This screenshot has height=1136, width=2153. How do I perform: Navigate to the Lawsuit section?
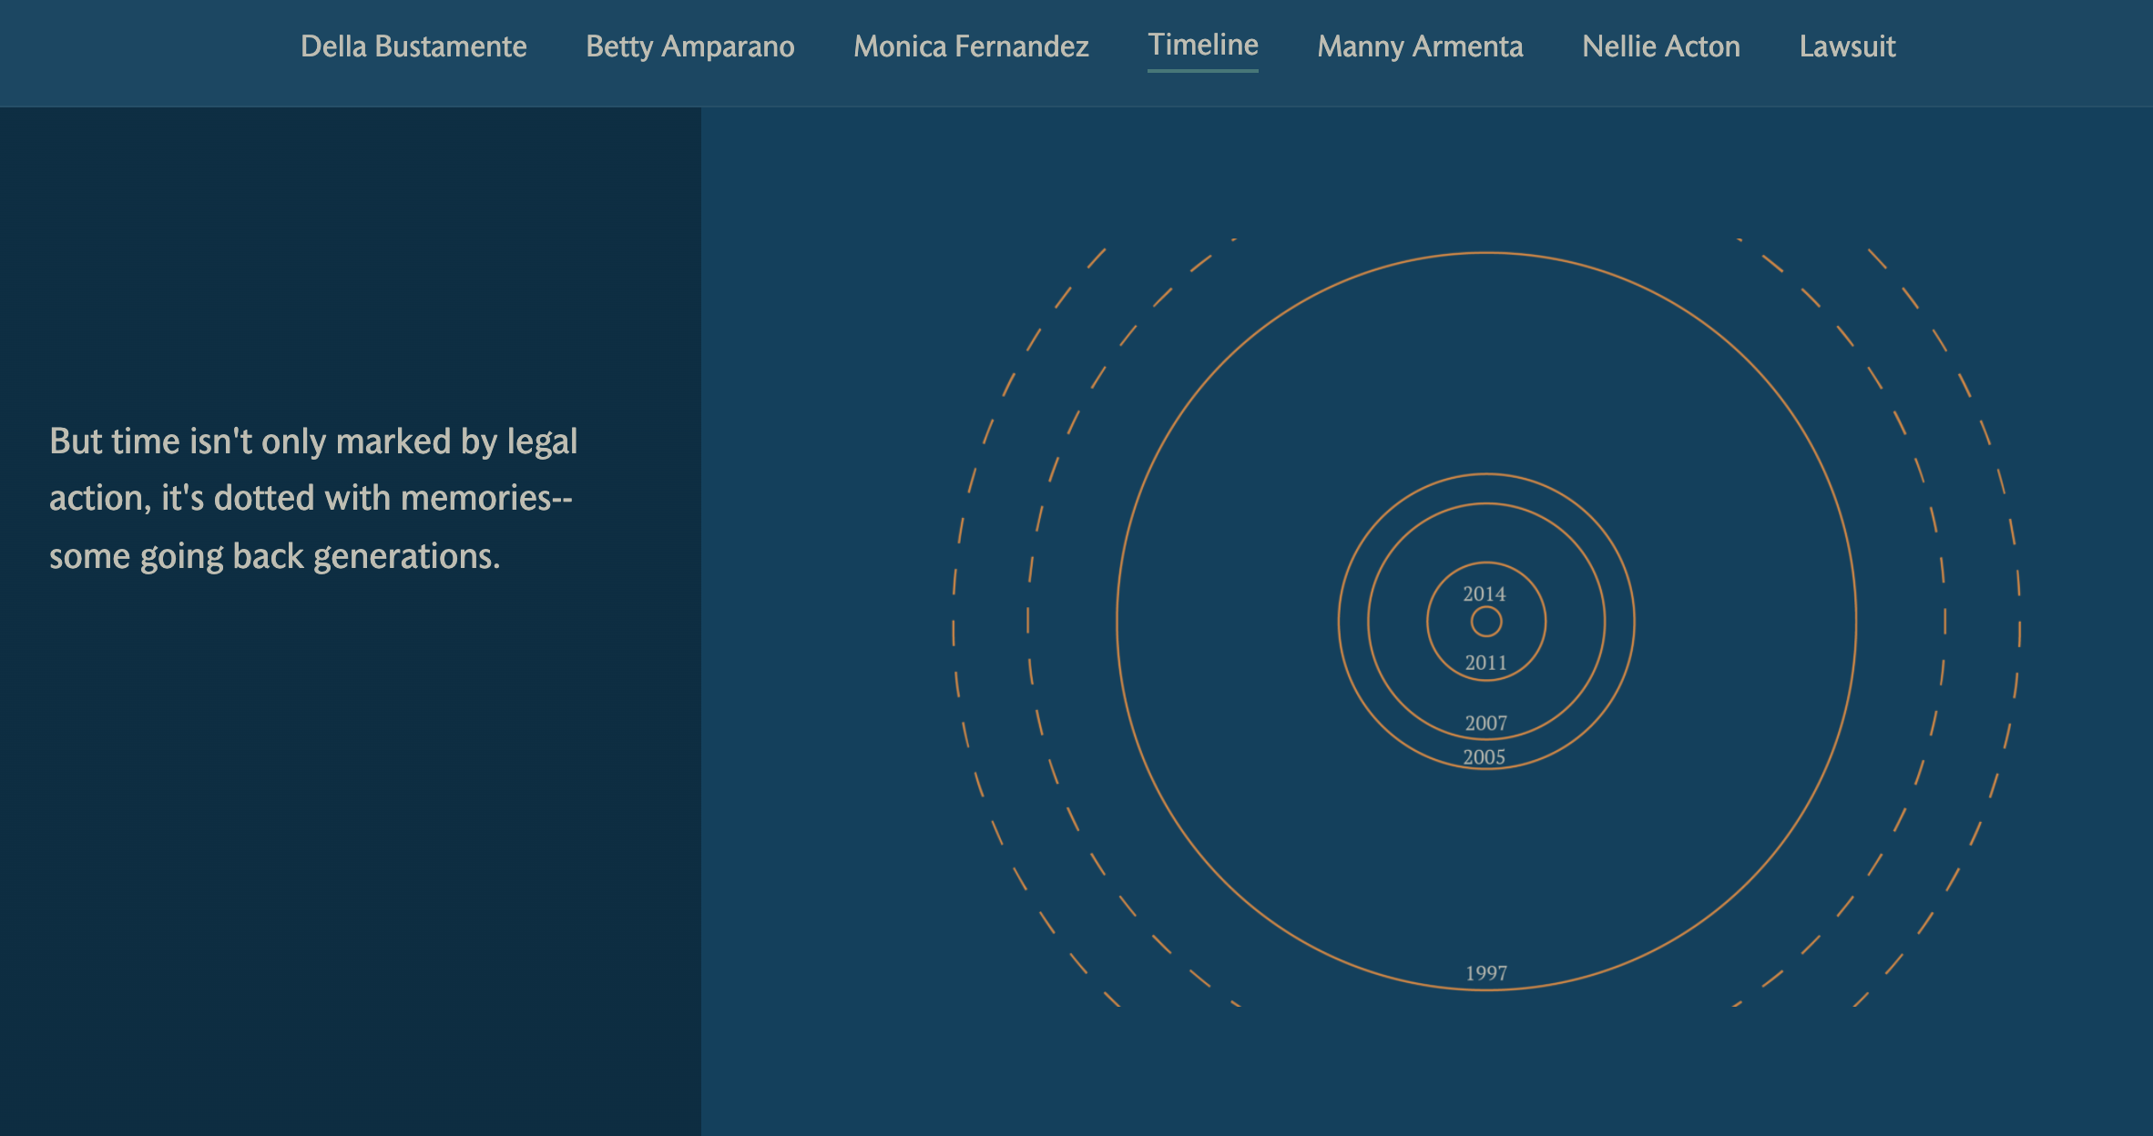(1847, 46)
